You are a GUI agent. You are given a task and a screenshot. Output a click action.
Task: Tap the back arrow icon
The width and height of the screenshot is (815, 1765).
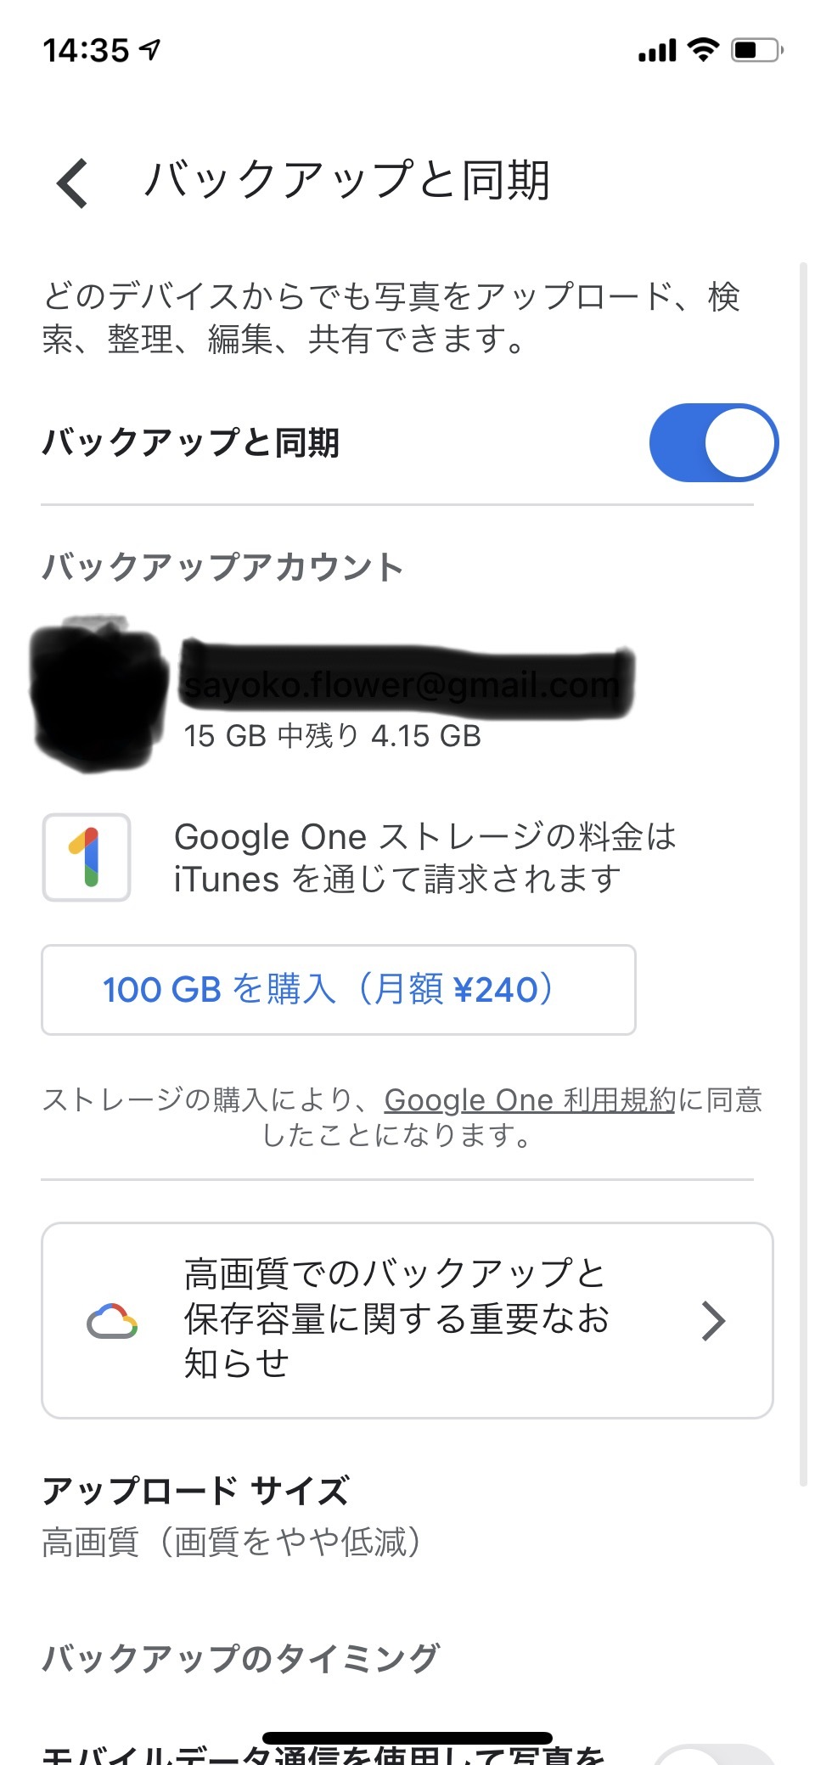pos(73,183)
